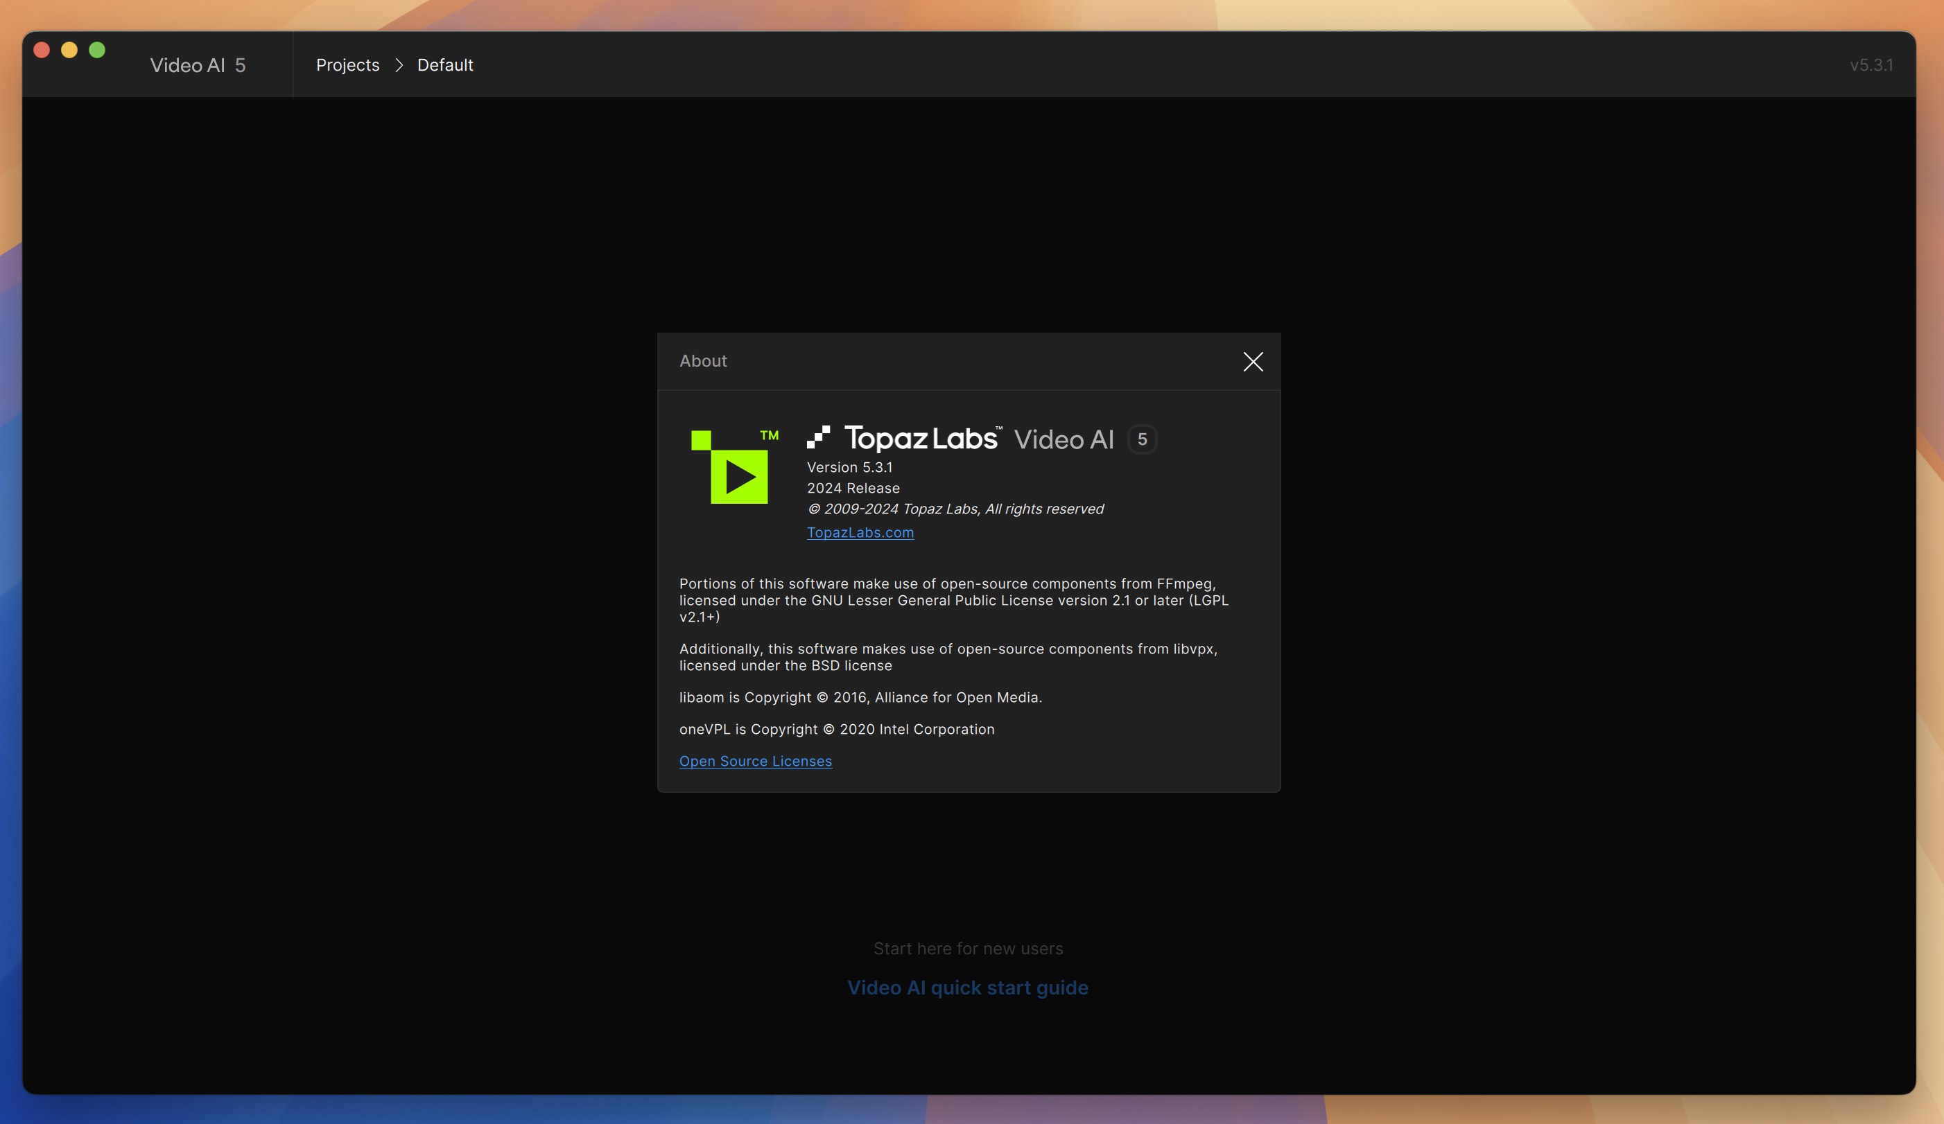Image resolution: width=1944 pixels, height=1124 pixels.
Task: Click the "2024 Release" text
Action: 853,488
